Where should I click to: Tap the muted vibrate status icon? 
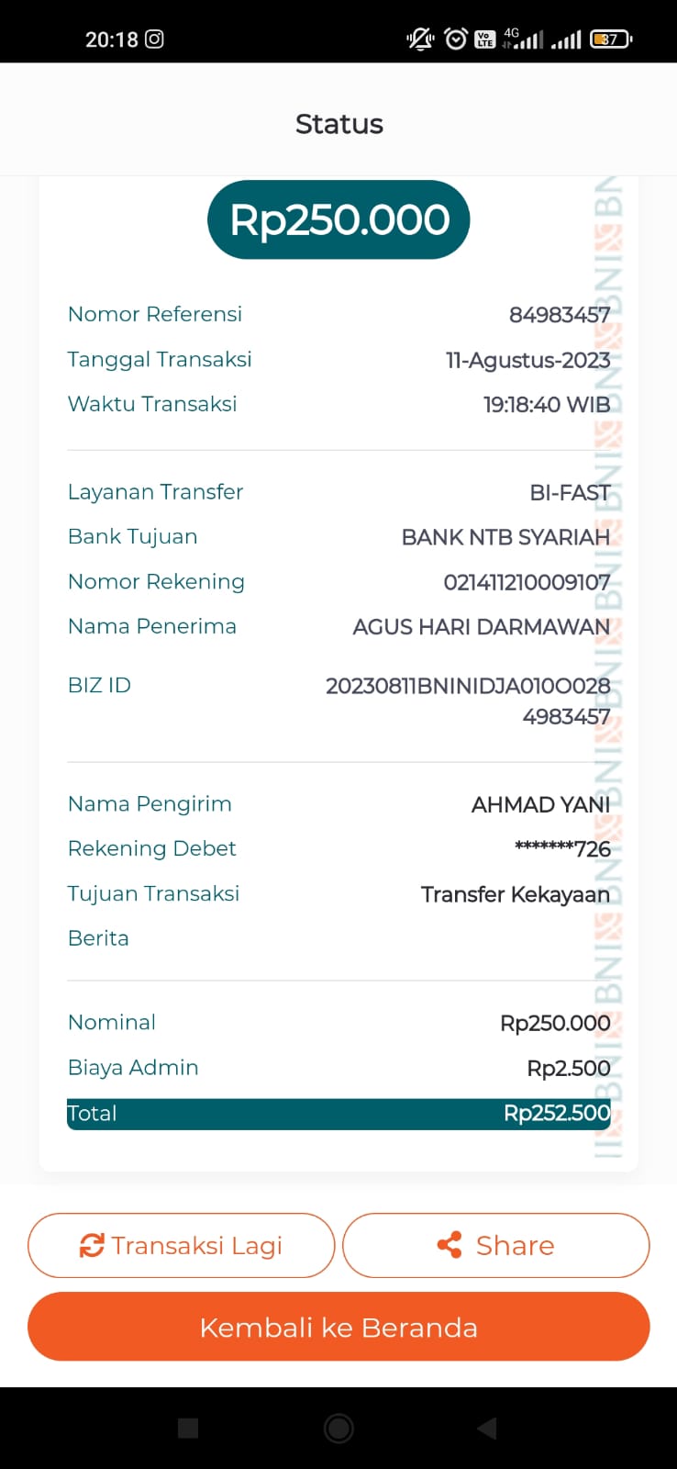coord(420,39)
